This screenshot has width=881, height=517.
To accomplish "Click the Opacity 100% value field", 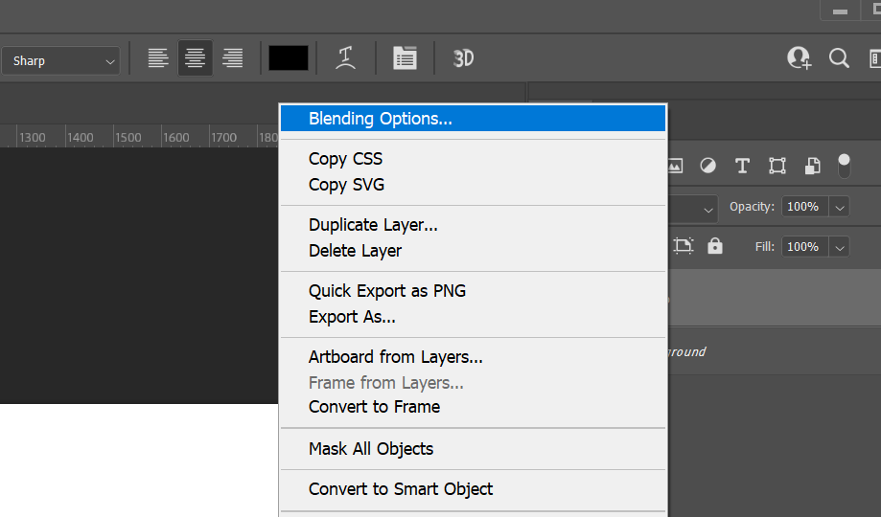I will pos(803,207).
